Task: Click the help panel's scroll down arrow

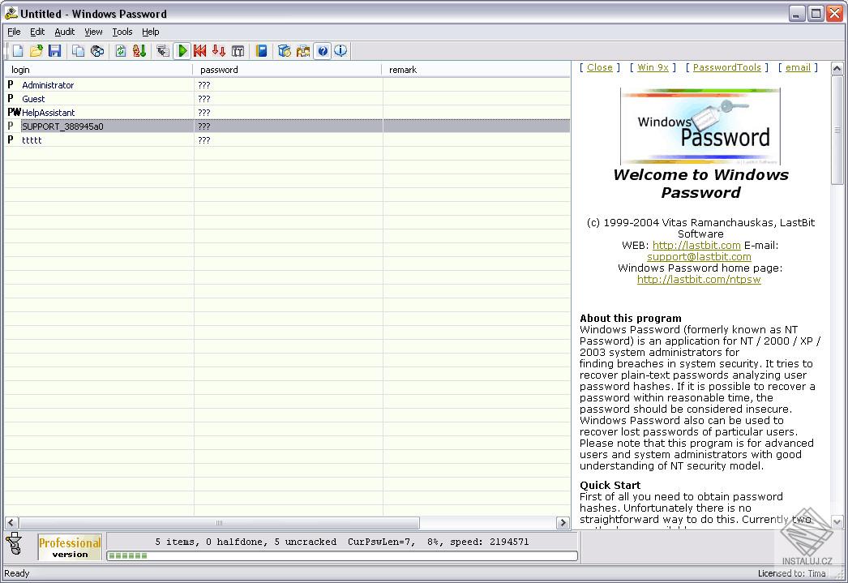Action: [x=837, y=522]
